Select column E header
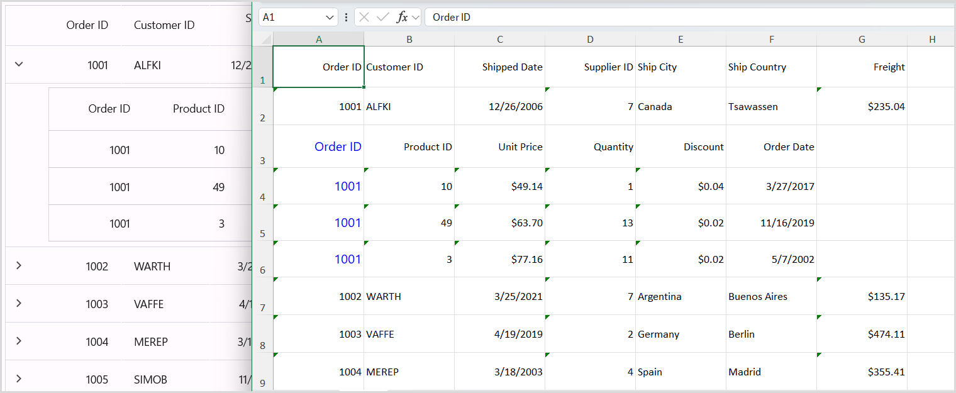This screenshot has height=393, width=956. pos(681,39)
